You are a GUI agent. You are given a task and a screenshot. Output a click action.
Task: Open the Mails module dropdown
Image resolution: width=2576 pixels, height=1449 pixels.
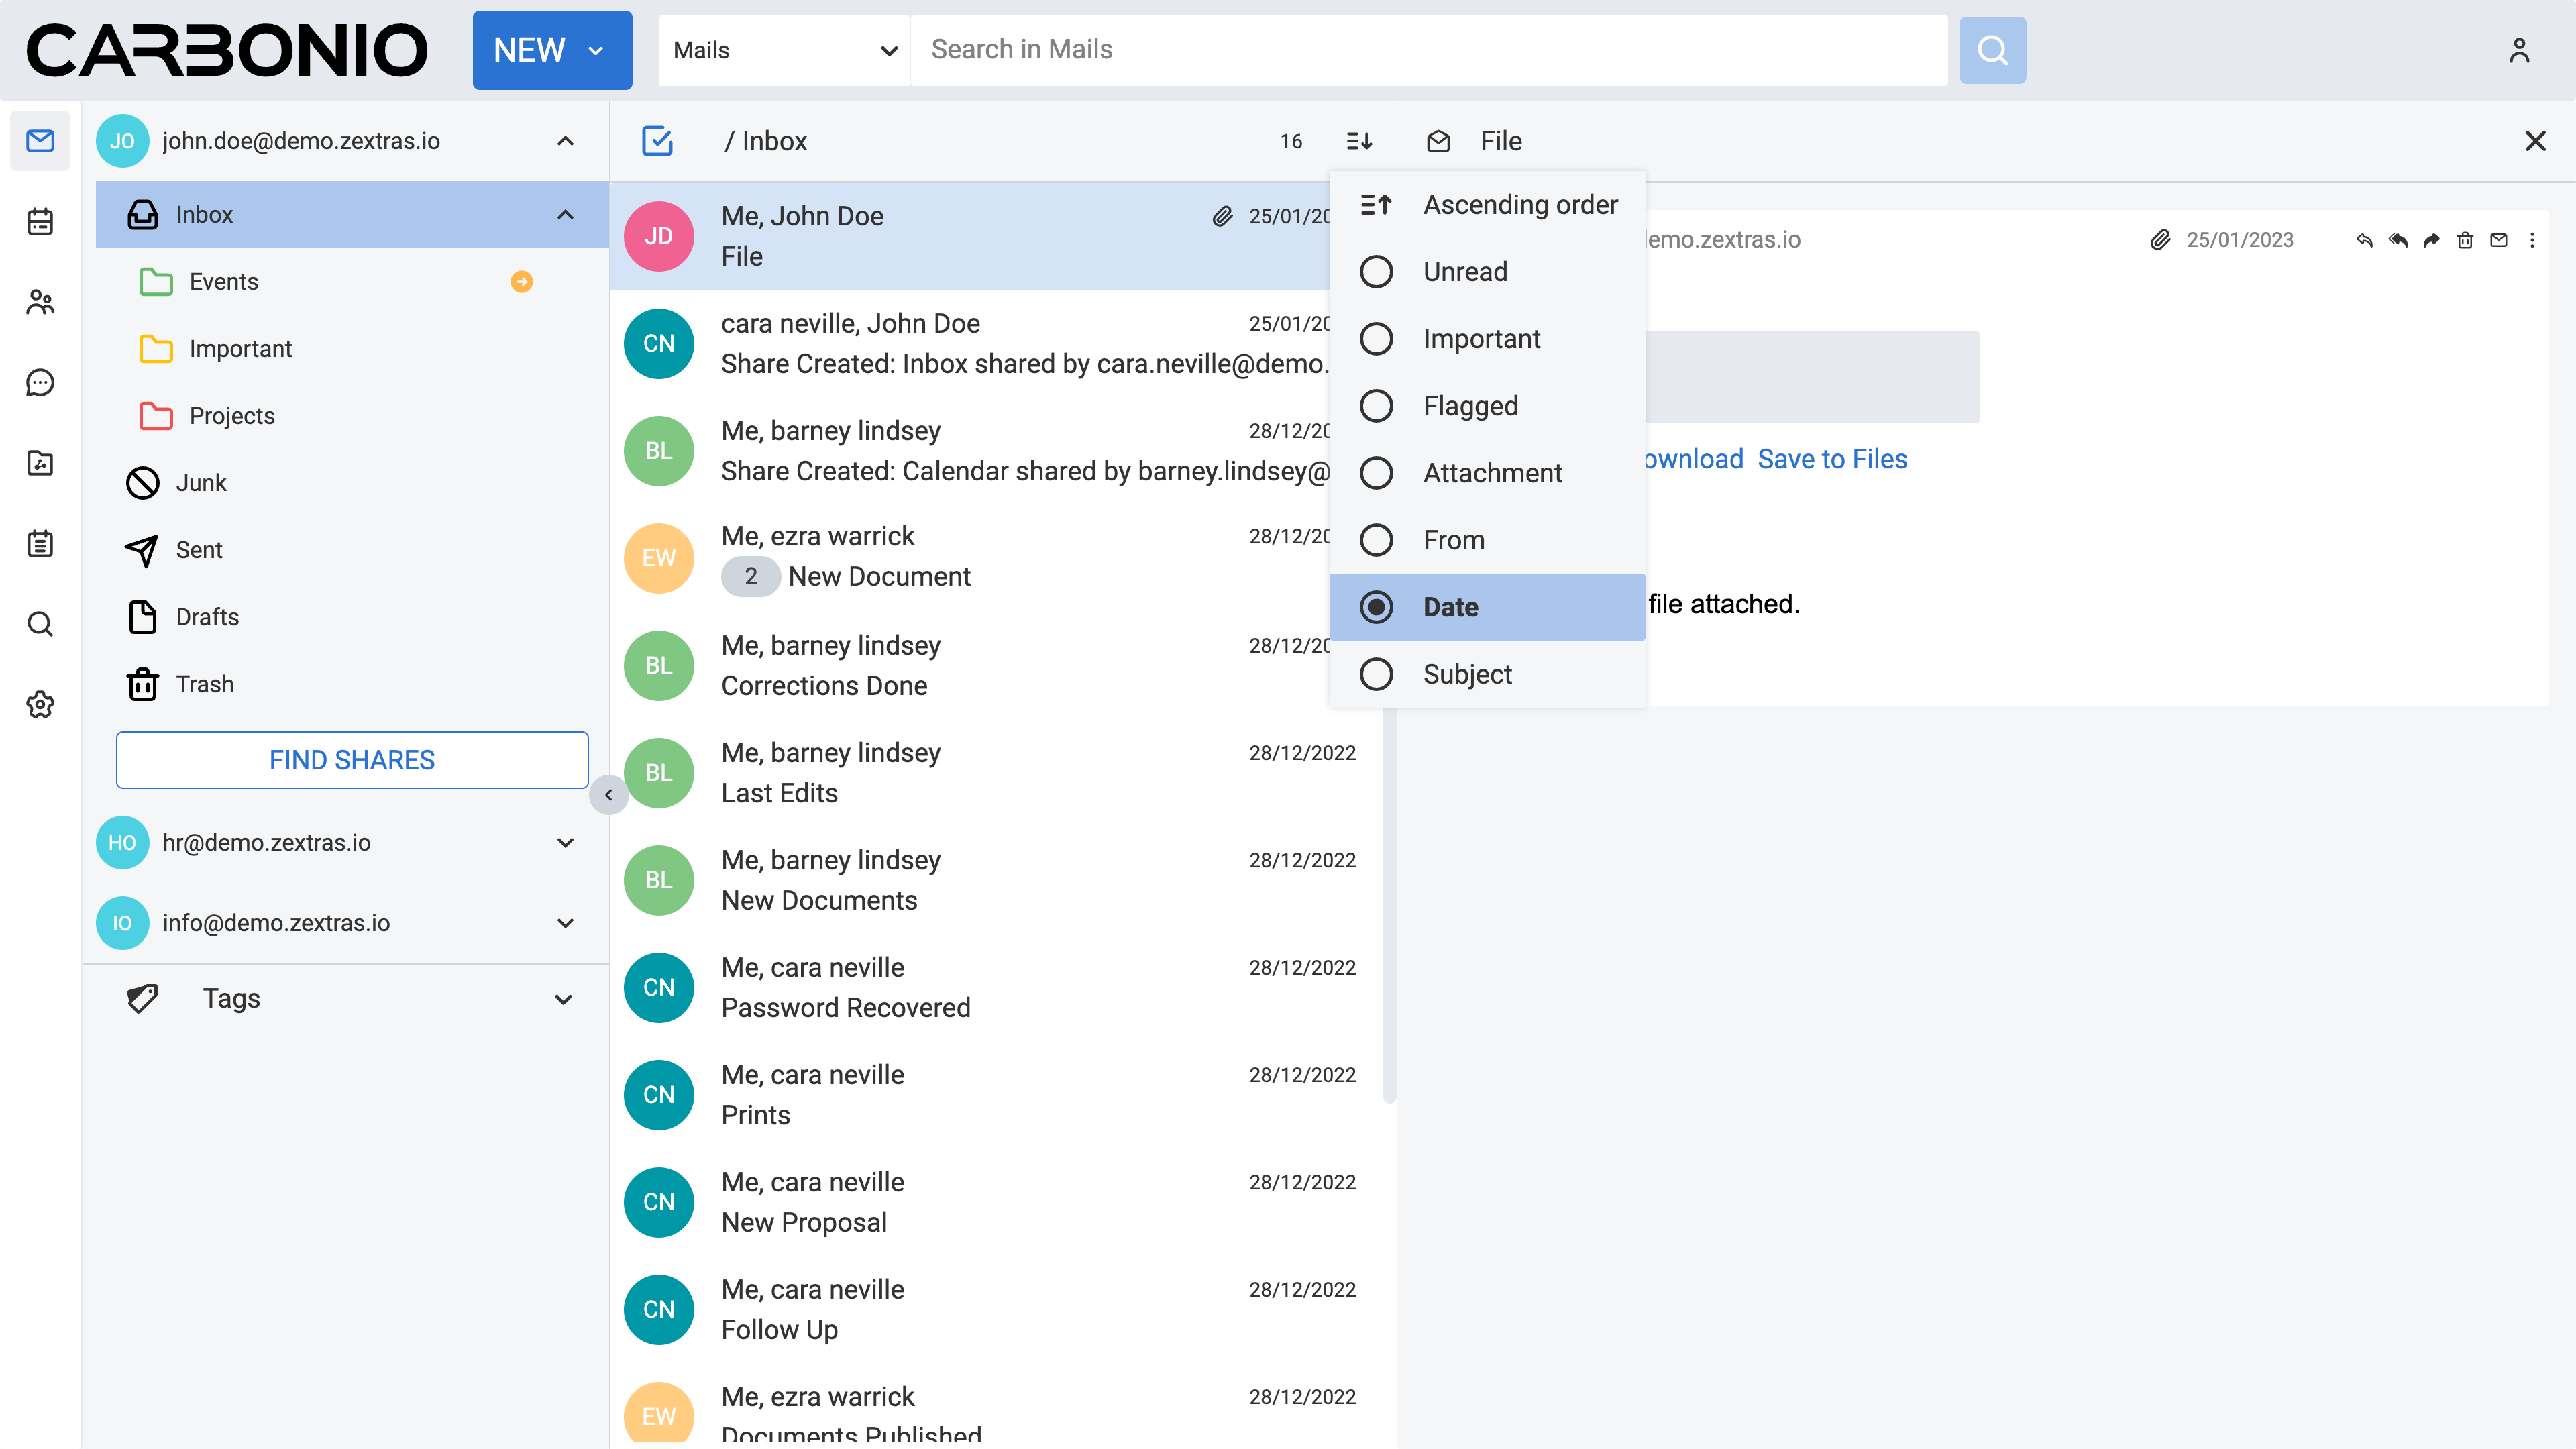coord(784,50)
